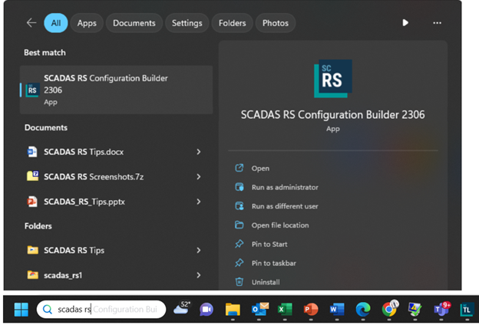Expand details for SCADAS RS Screenshots.7z
The height and width of the screenshot is (325, 479).
point(199,177)
